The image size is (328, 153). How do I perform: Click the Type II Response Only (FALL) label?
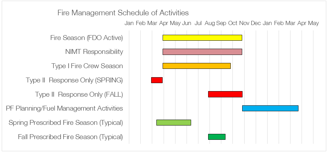[79, 95]
